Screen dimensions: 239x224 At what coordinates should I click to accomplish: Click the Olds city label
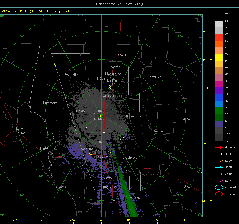point(101,111)
